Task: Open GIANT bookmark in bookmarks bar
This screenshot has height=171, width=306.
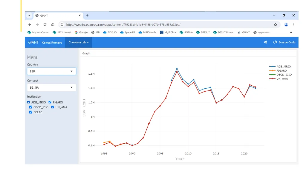Action: (x=244, y=32)
